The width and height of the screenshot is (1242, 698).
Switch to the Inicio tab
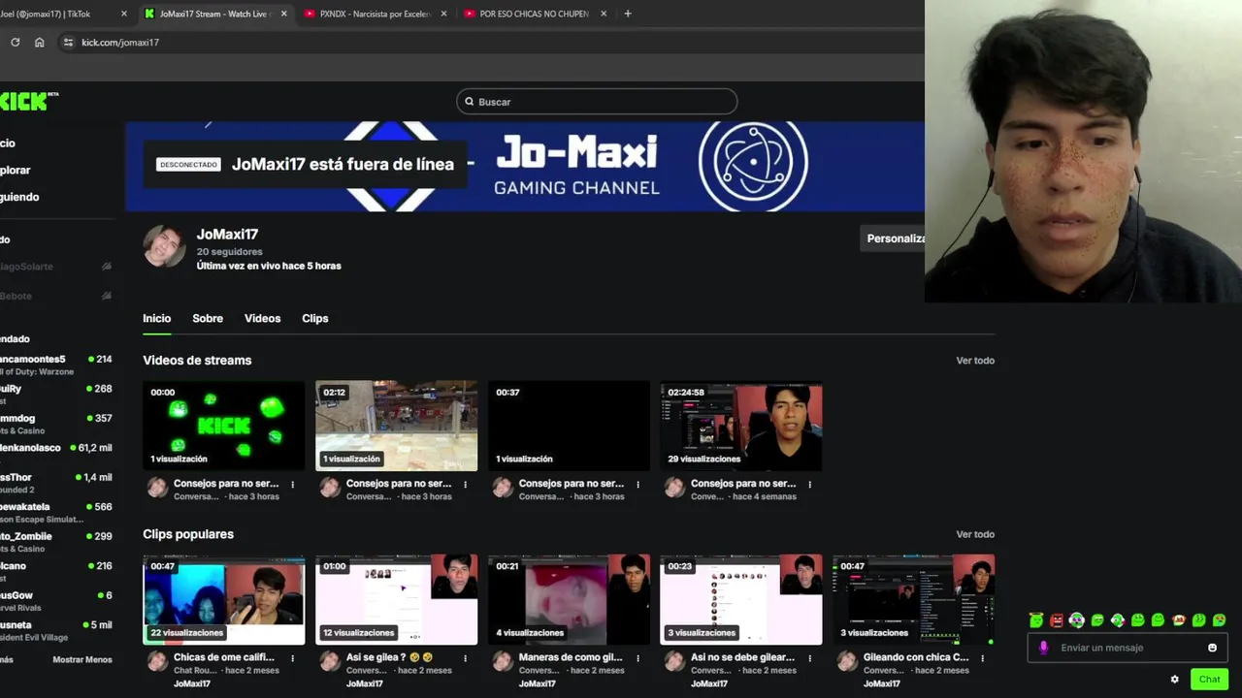tap(156, 318)
